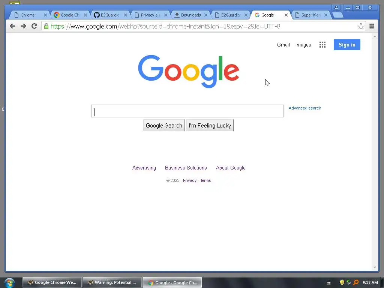Open Images link

(303, 45)
